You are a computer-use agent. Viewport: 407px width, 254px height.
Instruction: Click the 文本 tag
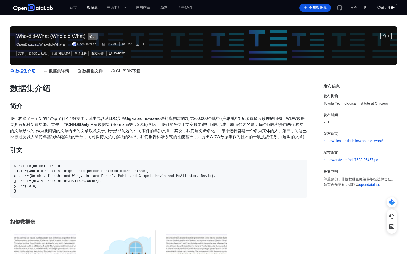click(x=21, y=53)
